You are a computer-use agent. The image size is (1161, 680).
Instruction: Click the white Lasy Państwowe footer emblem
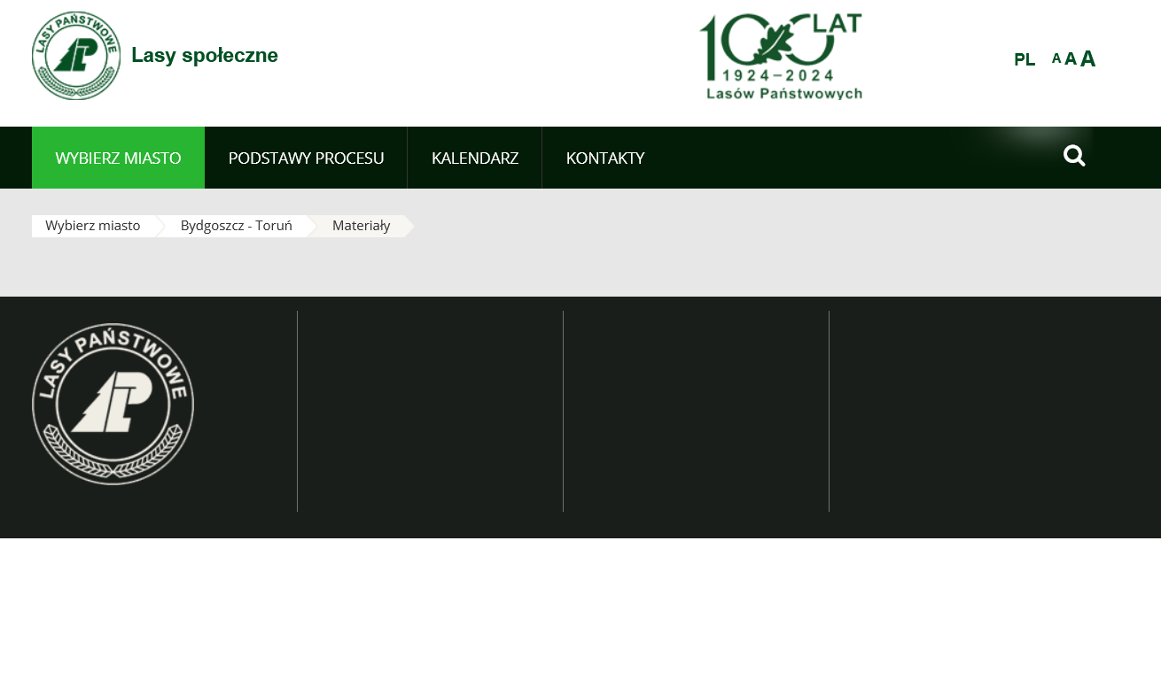click(113, 404)
